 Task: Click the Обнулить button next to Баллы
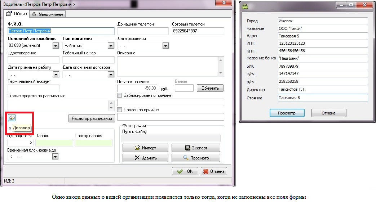tap(212, 88)
